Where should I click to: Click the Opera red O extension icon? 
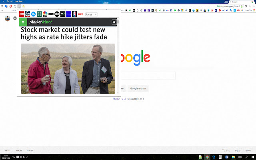pos(11,6)
